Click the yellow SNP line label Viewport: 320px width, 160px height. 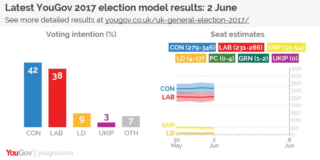pyautogui.click(x=168, y=125)
